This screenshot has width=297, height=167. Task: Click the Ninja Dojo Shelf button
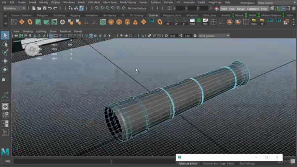pyautogui.click(x=224, y=9)
